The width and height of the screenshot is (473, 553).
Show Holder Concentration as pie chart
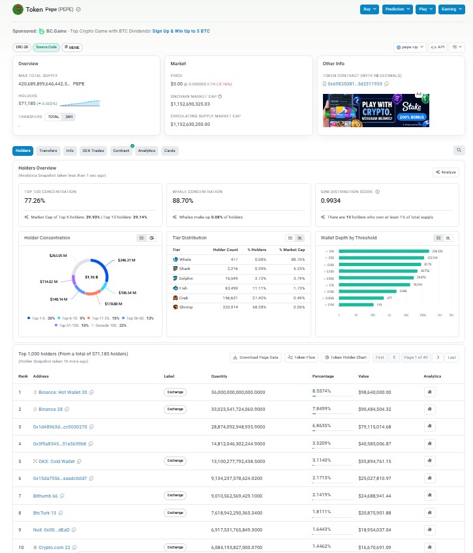pos(151,238)
